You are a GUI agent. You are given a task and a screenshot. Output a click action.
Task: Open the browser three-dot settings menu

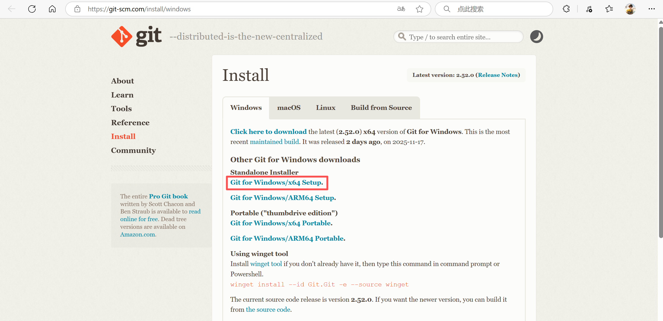tap(651, 9)
